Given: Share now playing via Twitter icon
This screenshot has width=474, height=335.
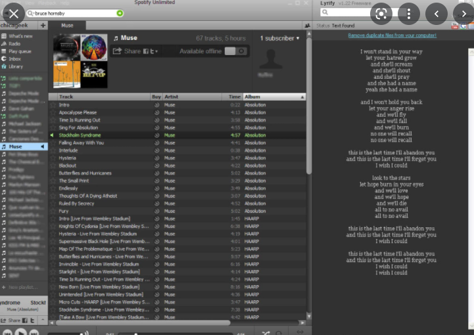Looking at the screenshot, I should pos(32,321).
